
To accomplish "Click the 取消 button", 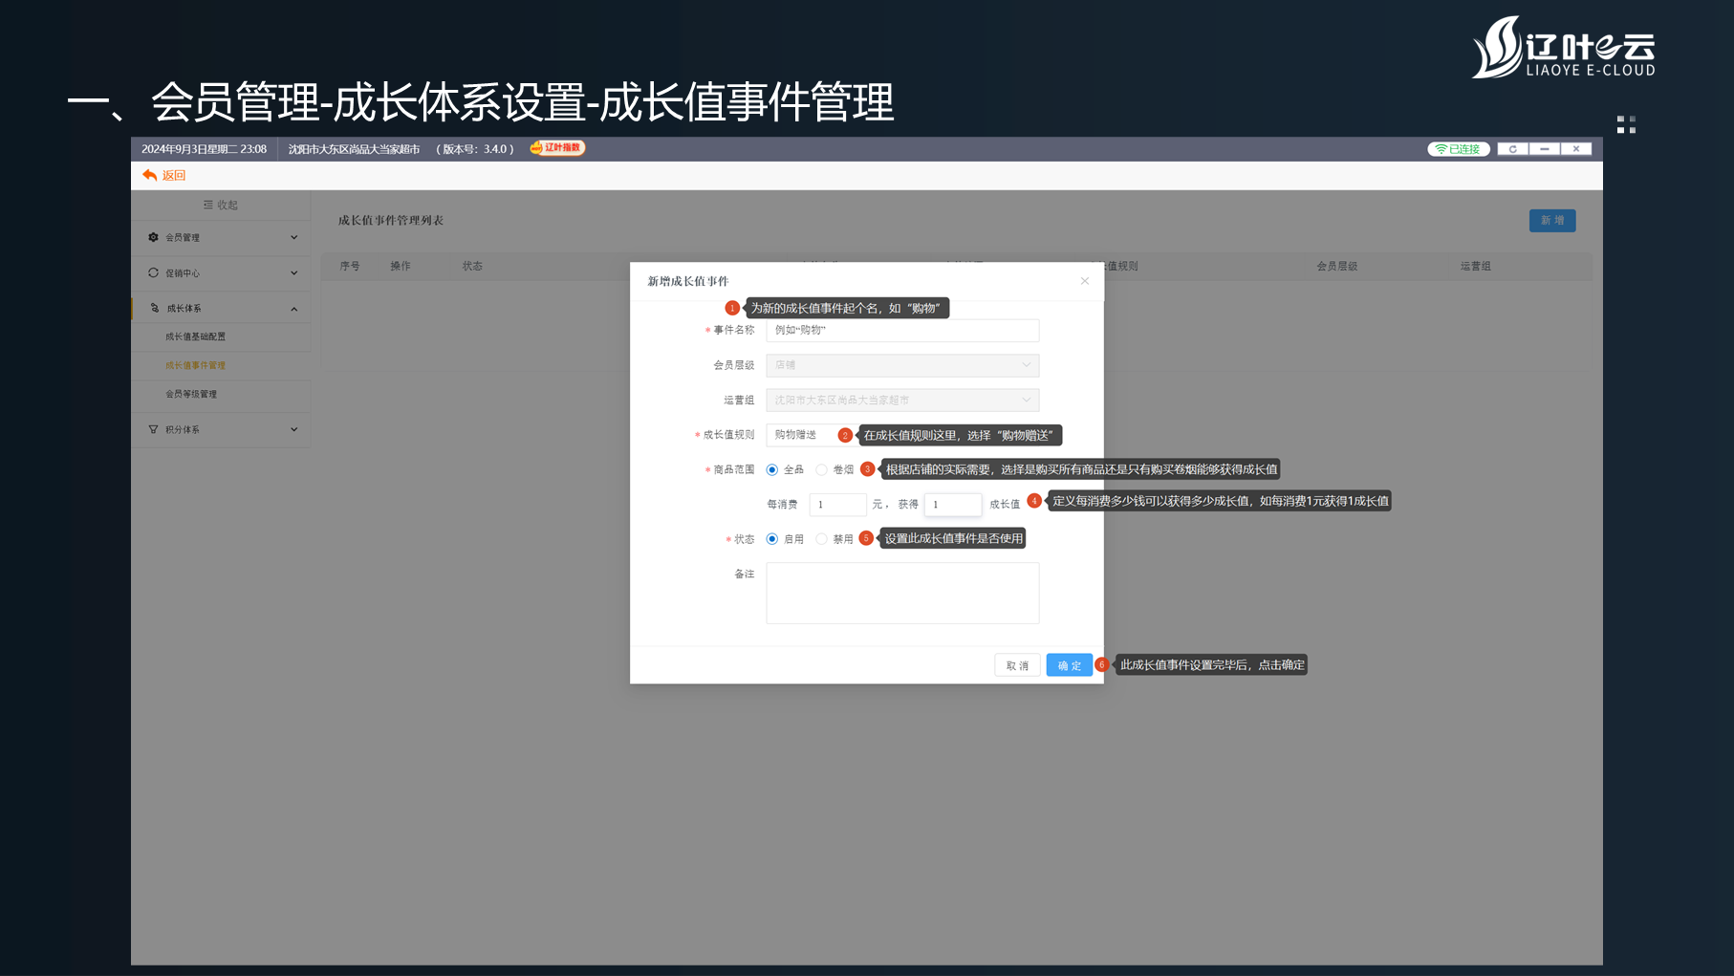I will tap(1017, 665).
